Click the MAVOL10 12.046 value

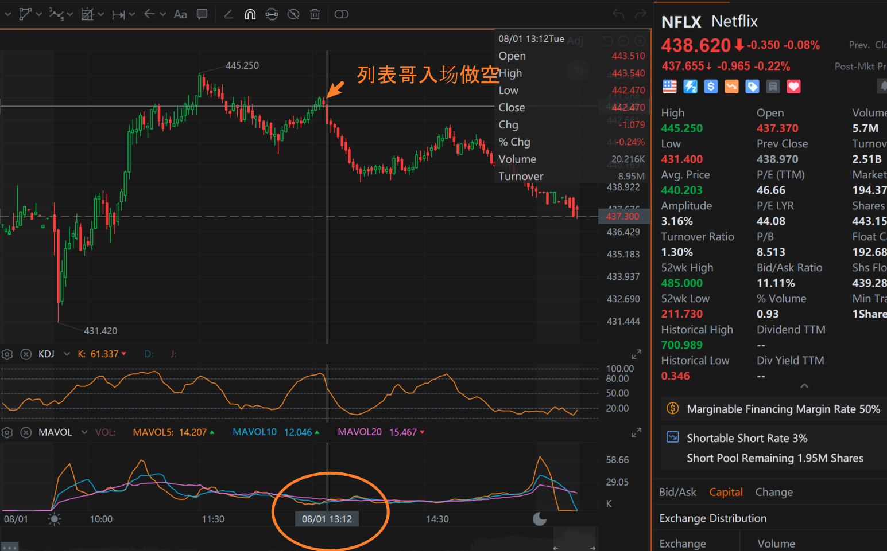(298, 432)
